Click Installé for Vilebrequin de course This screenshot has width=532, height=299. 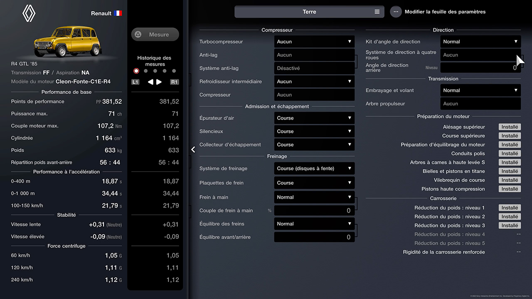[x=510, y=180]
